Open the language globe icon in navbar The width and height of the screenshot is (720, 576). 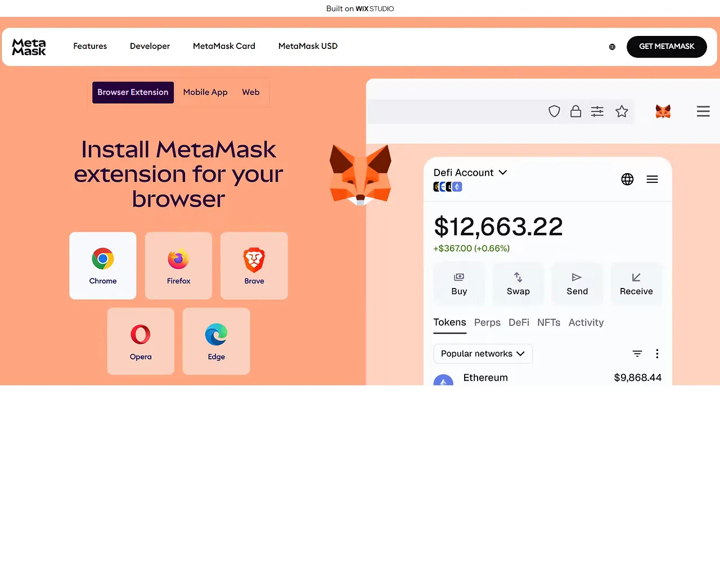pos(612,47)
